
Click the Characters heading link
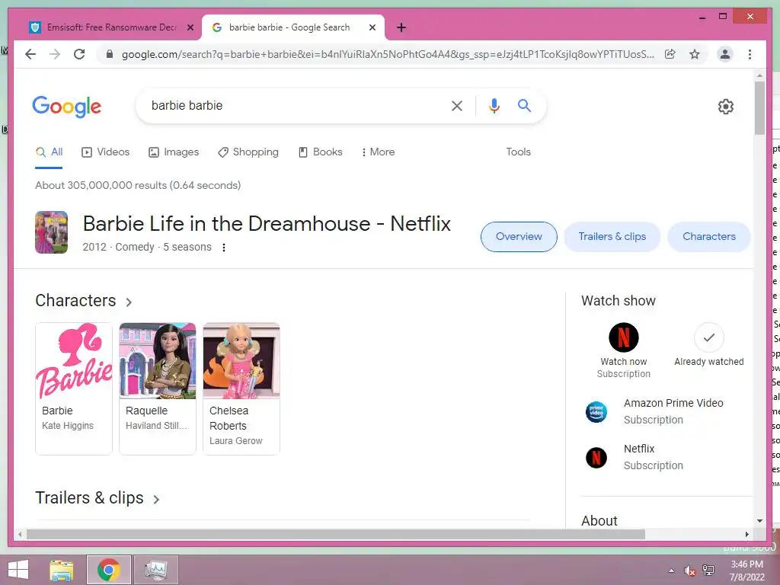[x=75, y=300]
